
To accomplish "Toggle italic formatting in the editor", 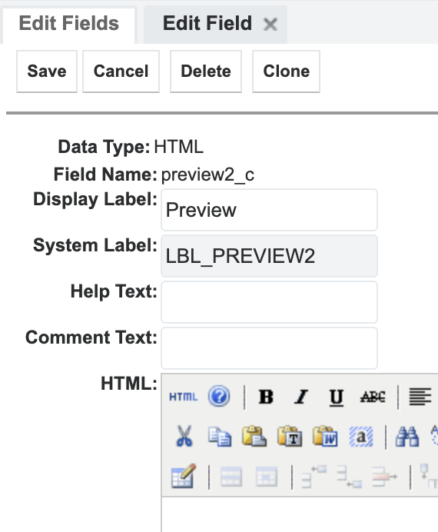I will (x=301, y=397).
